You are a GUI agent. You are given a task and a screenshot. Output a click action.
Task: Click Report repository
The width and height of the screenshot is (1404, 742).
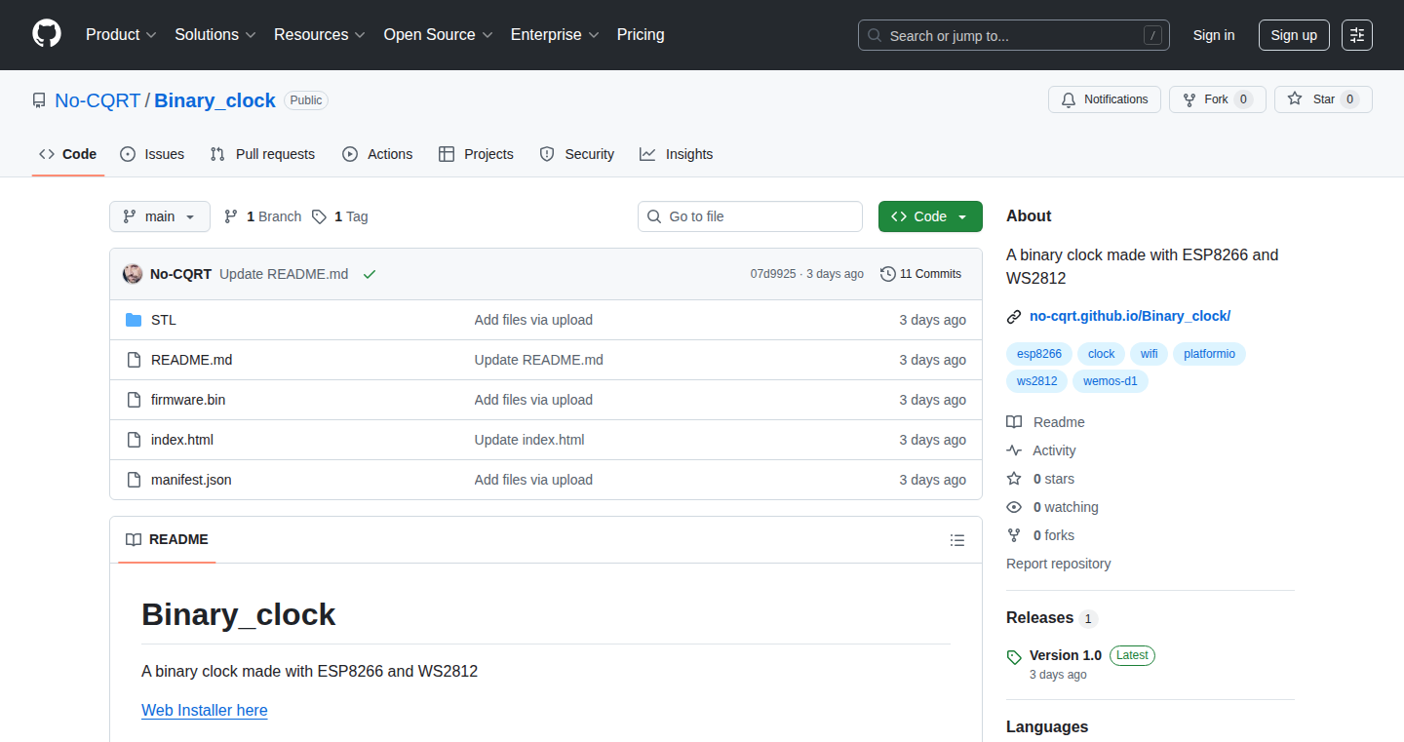(1059, 564)
